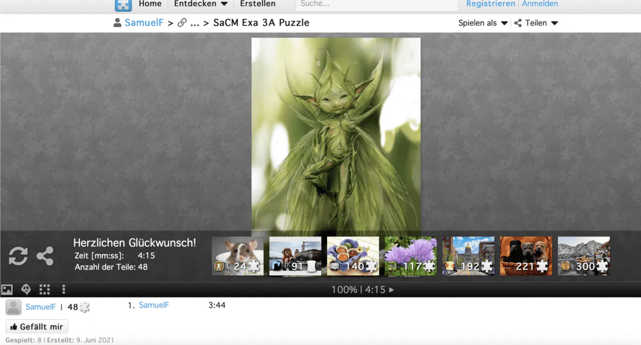Click 'Erstellt: 9. Juni 2021' text
641x345 pixels.
coord(80,340)
